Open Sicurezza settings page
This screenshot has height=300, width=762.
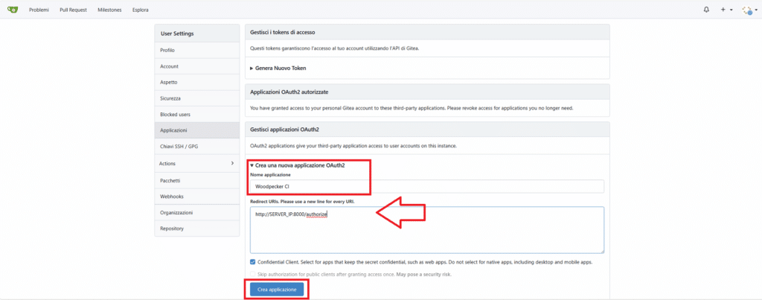(196, 98)
